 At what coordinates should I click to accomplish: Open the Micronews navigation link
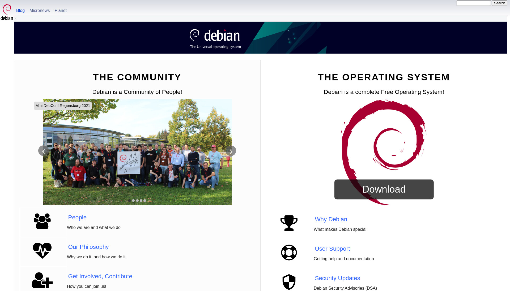40,11
